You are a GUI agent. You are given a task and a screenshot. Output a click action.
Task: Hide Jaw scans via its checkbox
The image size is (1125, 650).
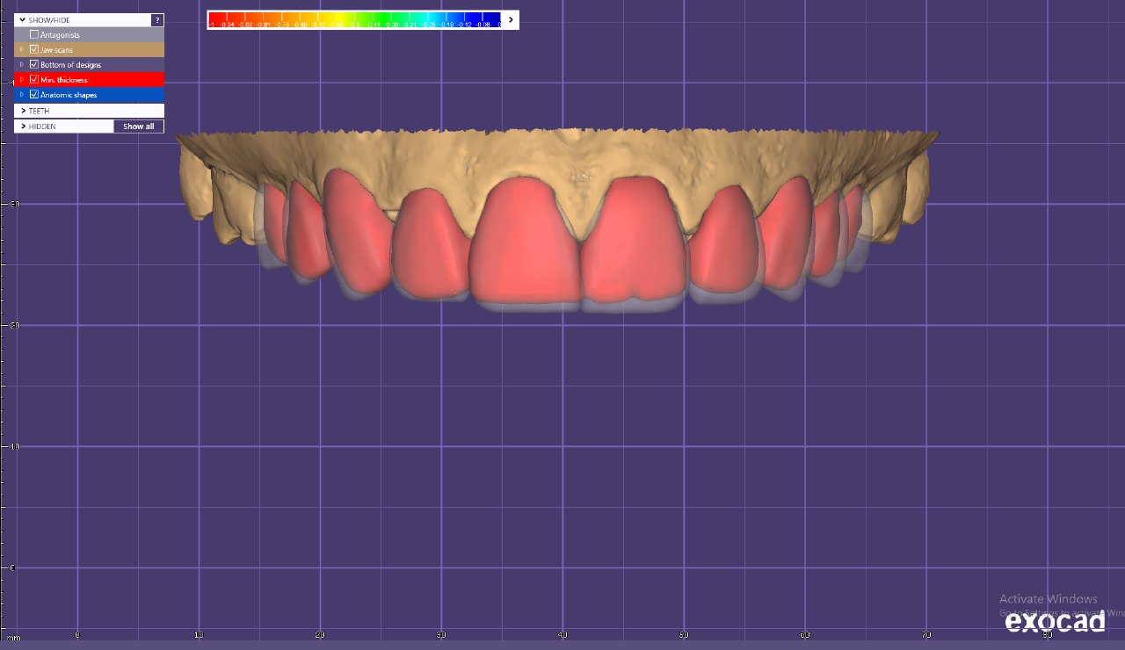point(34,50)
